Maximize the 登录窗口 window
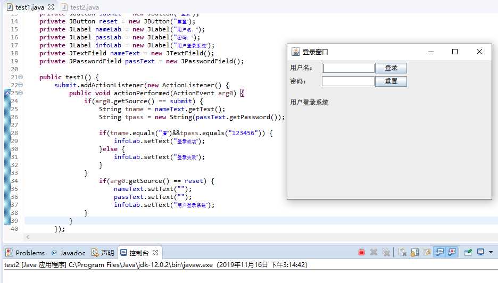 coord(455,52)
